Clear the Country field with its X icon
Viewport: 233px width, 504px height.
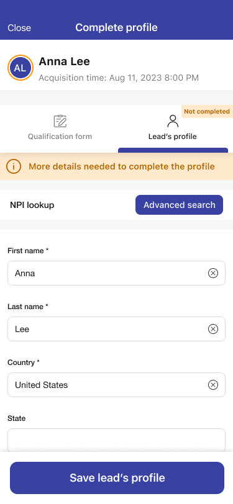212,385
